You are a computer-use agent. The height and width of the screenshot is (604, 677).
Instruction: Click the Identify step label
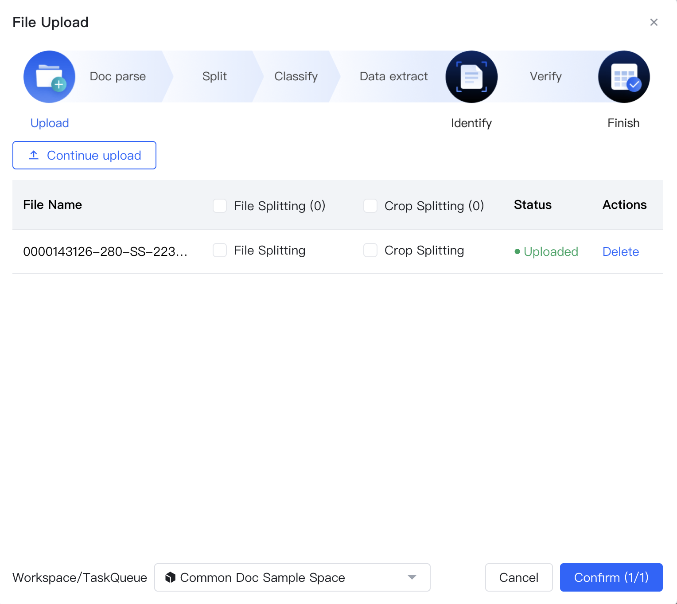click(x=471, y=123)
